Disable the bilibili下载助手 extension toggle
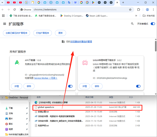This screenshot has width=157, height=137. tap(138, 86)
